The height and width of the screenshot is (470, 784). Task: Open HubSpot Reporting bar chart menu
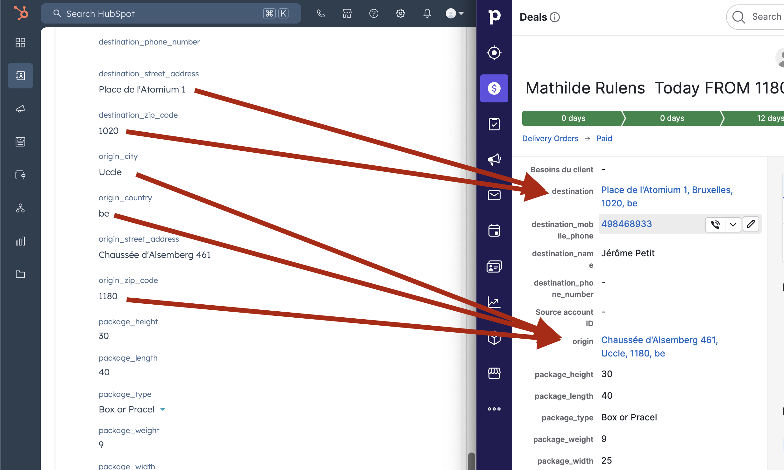[20, 241]
